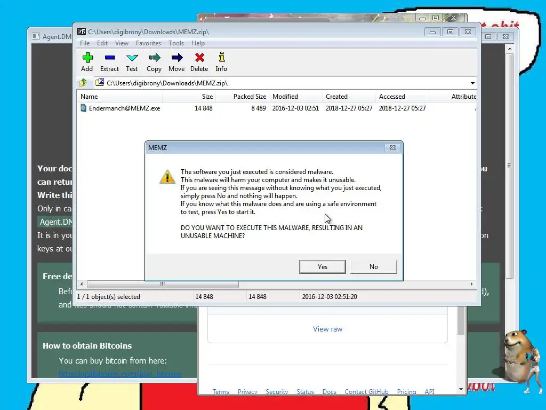
Task: Open the View menu
Action: pos(122,43)
